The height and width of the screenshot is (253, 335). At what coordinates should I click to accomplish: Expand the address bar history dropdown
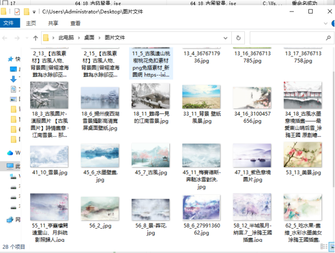[226, 38]
